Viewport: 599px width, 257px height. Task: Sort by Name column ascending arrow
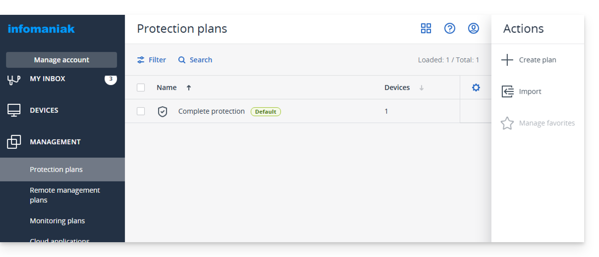pyautogui.click(x=189, y=88)
